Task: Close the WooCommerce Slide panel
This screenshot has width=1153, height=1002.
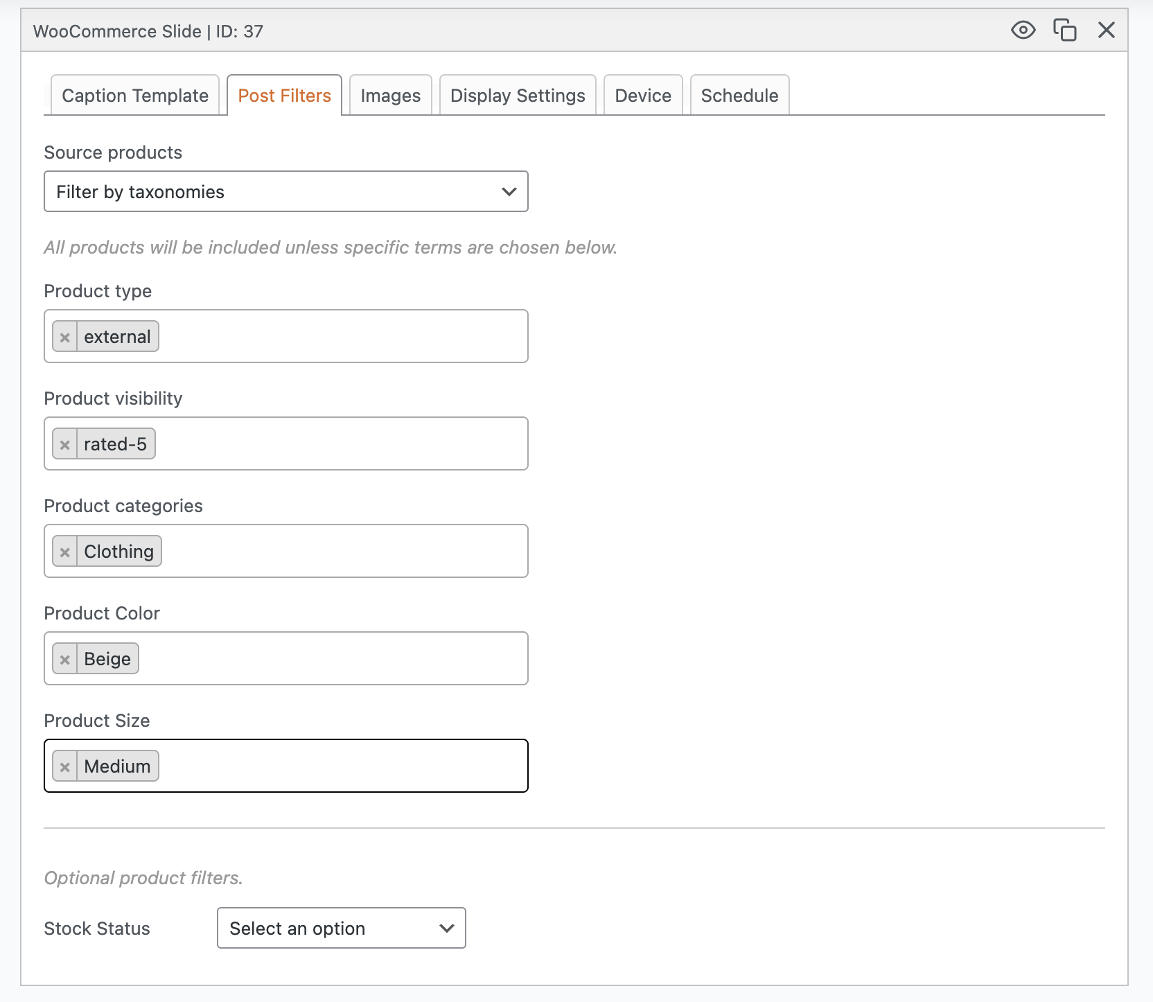Action: tap(1106, 30)
